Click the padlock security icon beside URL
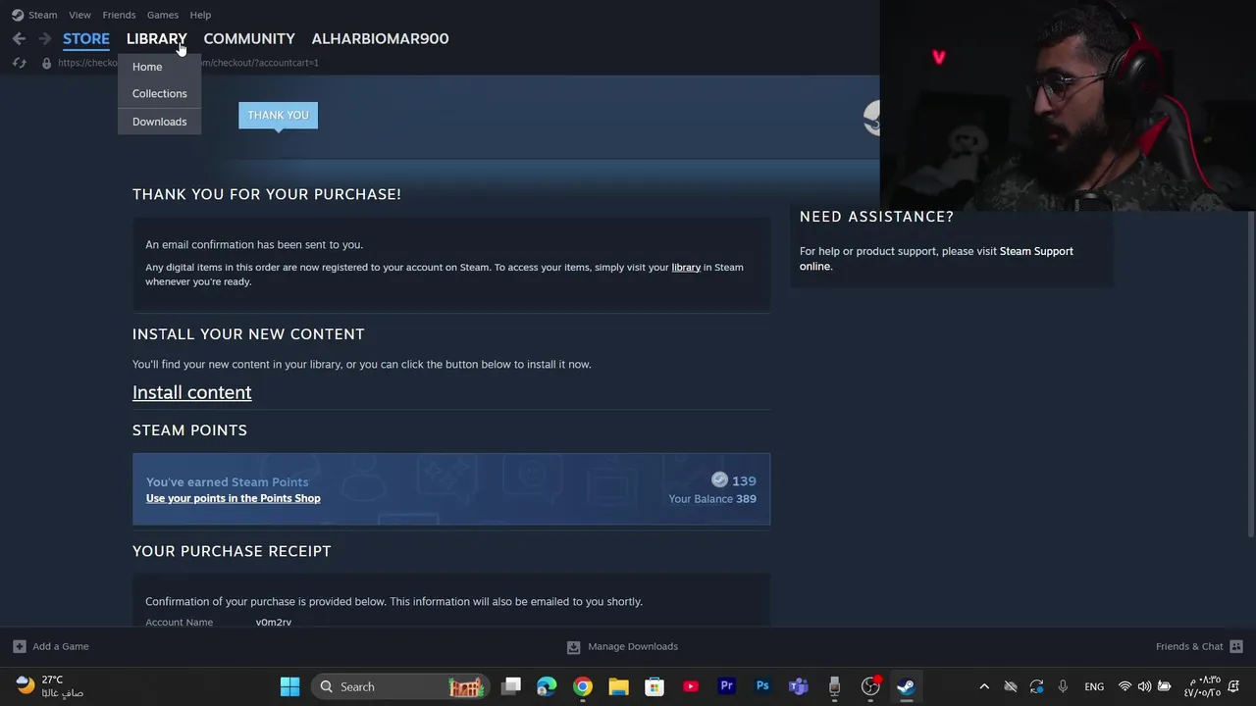Image resolution: width=1256 pixels, height=706 pixels. [x=46, y=63]
